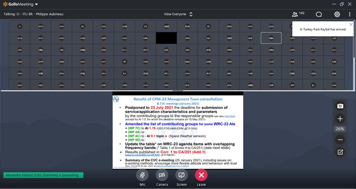The height and width of the screenshot is (189, 356).
Task: Leave the meeting
Action: 201,178
